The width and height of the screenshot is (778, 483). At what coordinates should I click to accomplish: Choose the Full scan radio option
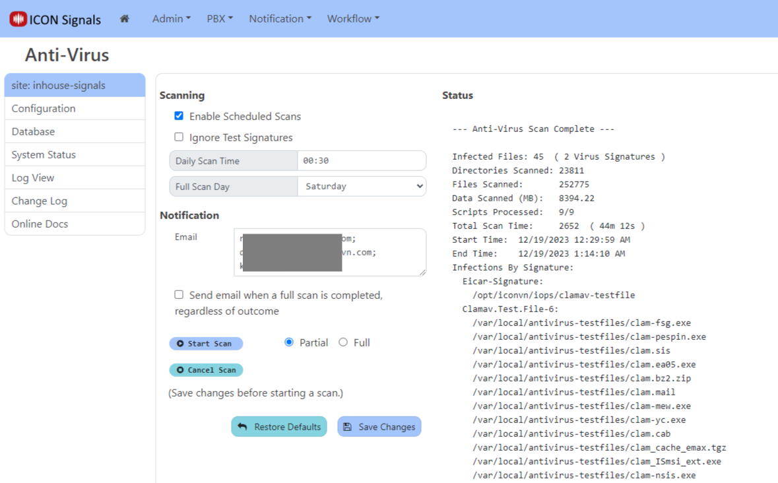(343, 342)
